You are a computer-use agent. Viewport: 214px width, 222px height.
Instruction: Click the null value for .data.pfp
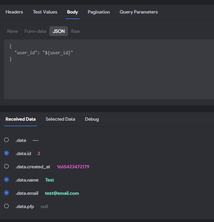tap(44, 207)
